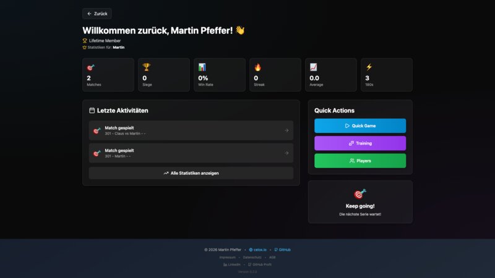Viewport: 495px width, 278px height.
Task: Click the dartboard icon on the Matches card
Action: pos(90,67)
